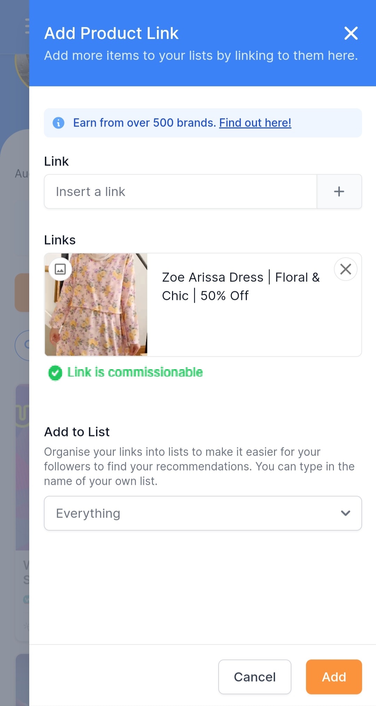Click the Add Product Link heading
This screenshot has height=706, width=376.
tap(111, 33)
